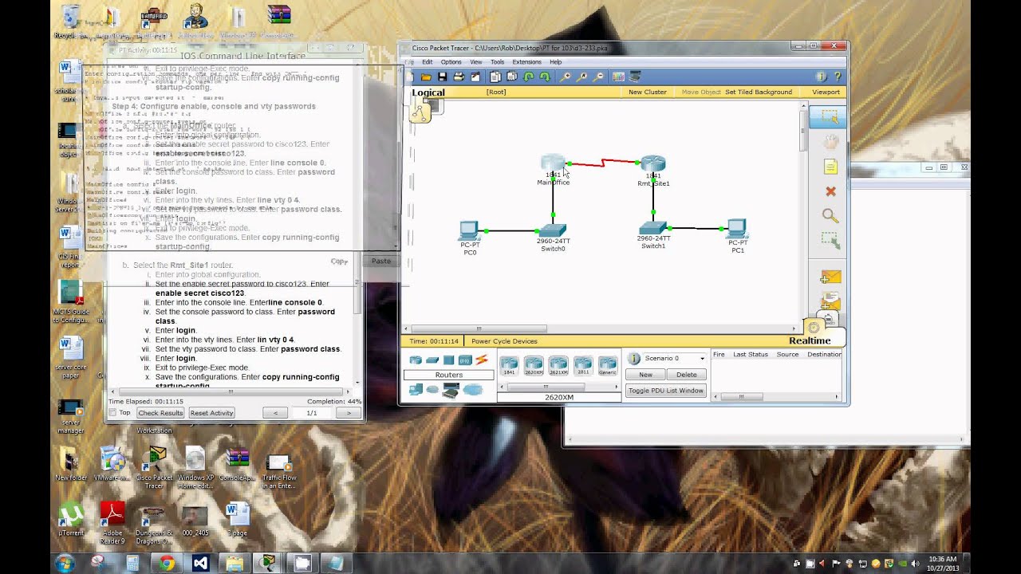The height and width of the screenshot is (574, 1021).
Task: Go to previous activity page arrow
Action: (275, 413)
